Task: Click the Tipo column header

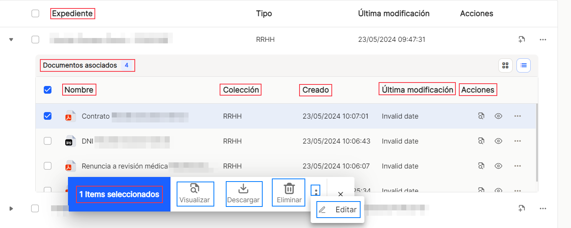Action: point(264,13)
